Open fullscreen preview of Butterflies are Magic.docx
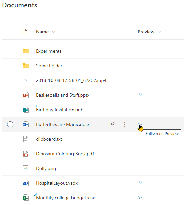The image size is (184, 205). click(140, 124)
